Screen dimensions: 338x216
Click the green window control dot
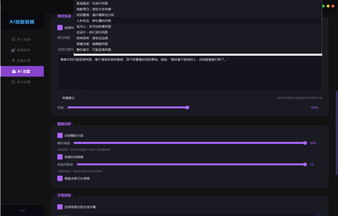click(323, 6)
